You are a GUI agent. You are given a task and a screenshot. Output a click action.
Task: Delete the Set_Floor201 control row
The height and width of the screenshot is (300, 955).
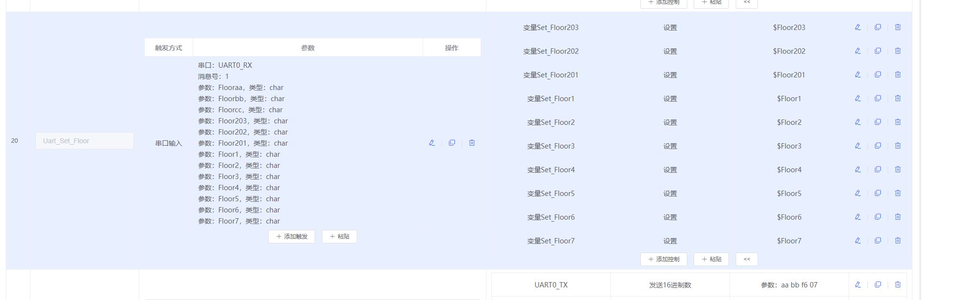coord(898,75)
